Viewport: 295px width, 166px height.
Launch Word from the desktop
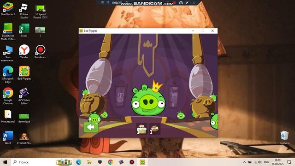tap(8, 137)
